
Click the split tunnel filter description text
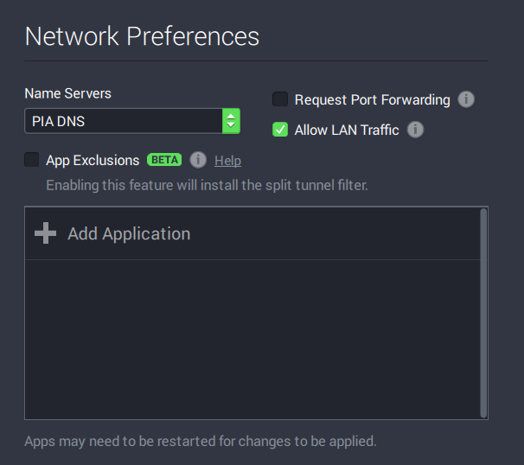[x=207, y=185]
